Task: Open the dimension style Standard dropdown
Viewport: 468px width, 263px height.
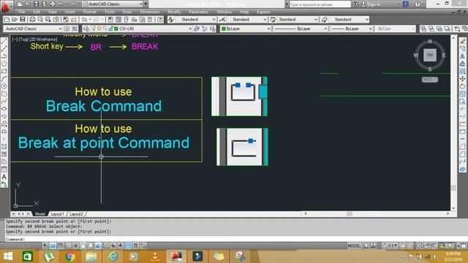Action: [x=265, y=20]
